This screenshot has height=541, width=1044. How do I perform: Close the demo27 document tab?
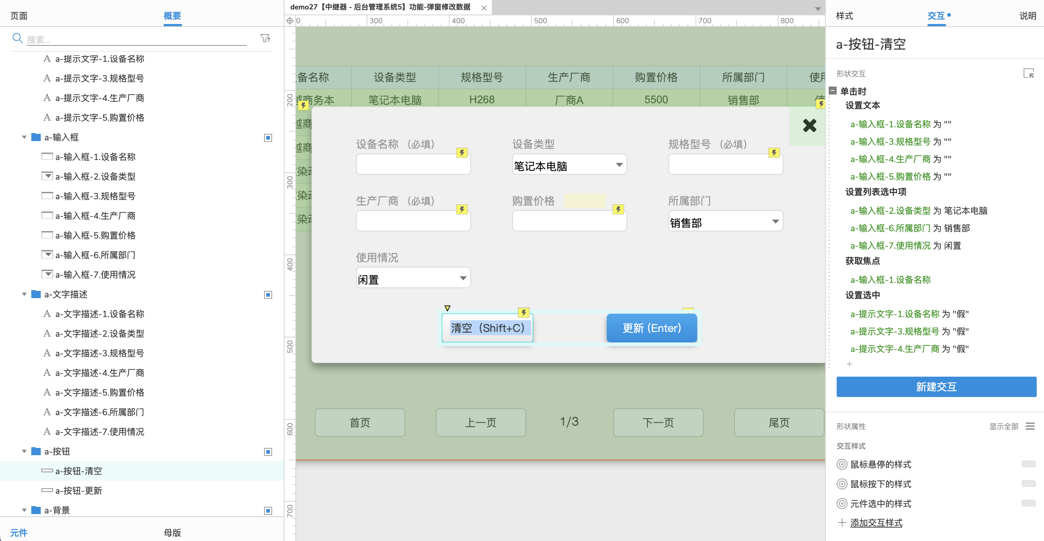point(484,8)
